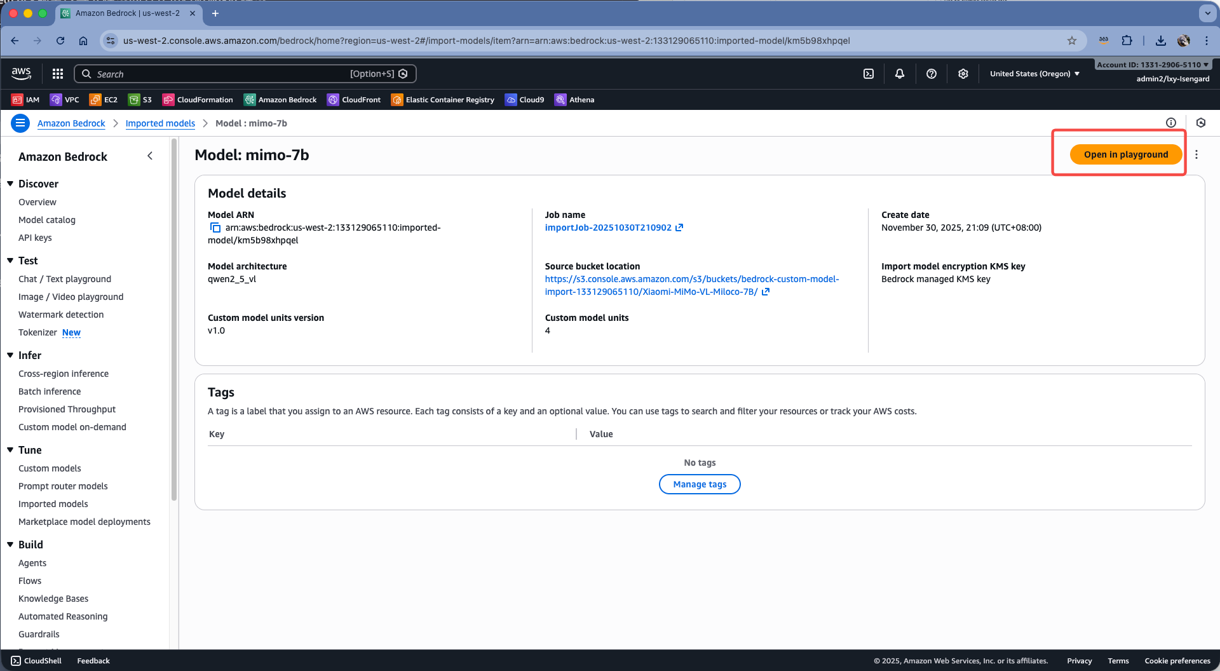Image resolution: width=1220 pixels, height=671 pixels.
Task: Open the United States (Oregon) region dropdown
Action: (x=1034, y=74)
